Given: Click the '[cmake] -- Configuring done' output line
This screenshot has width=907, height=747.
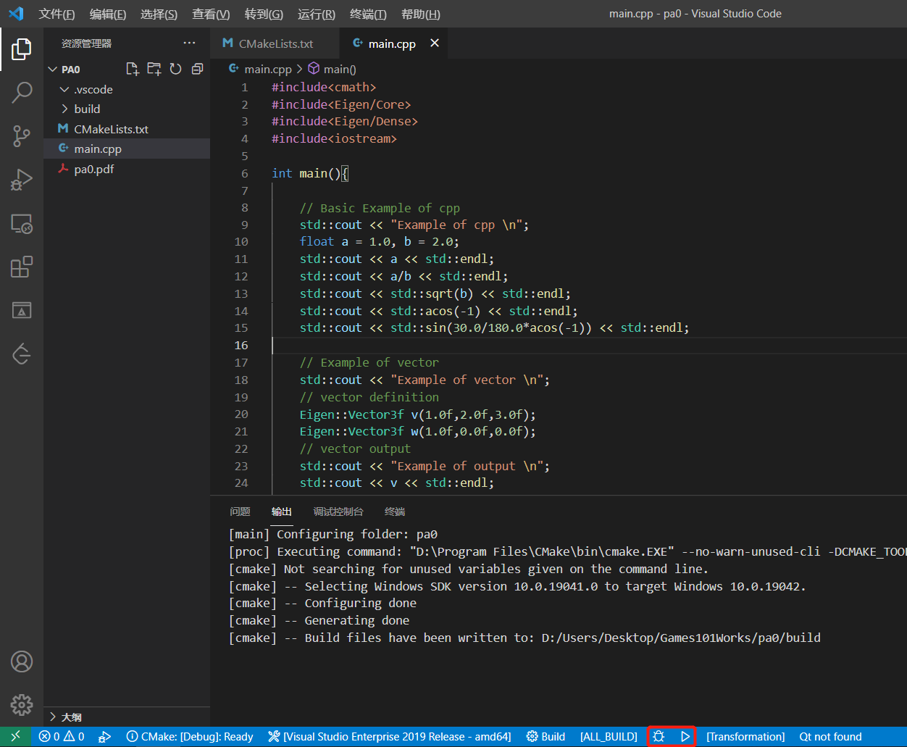Looking at the screenshot, I should pyautogui.click(x=322, y=603).
